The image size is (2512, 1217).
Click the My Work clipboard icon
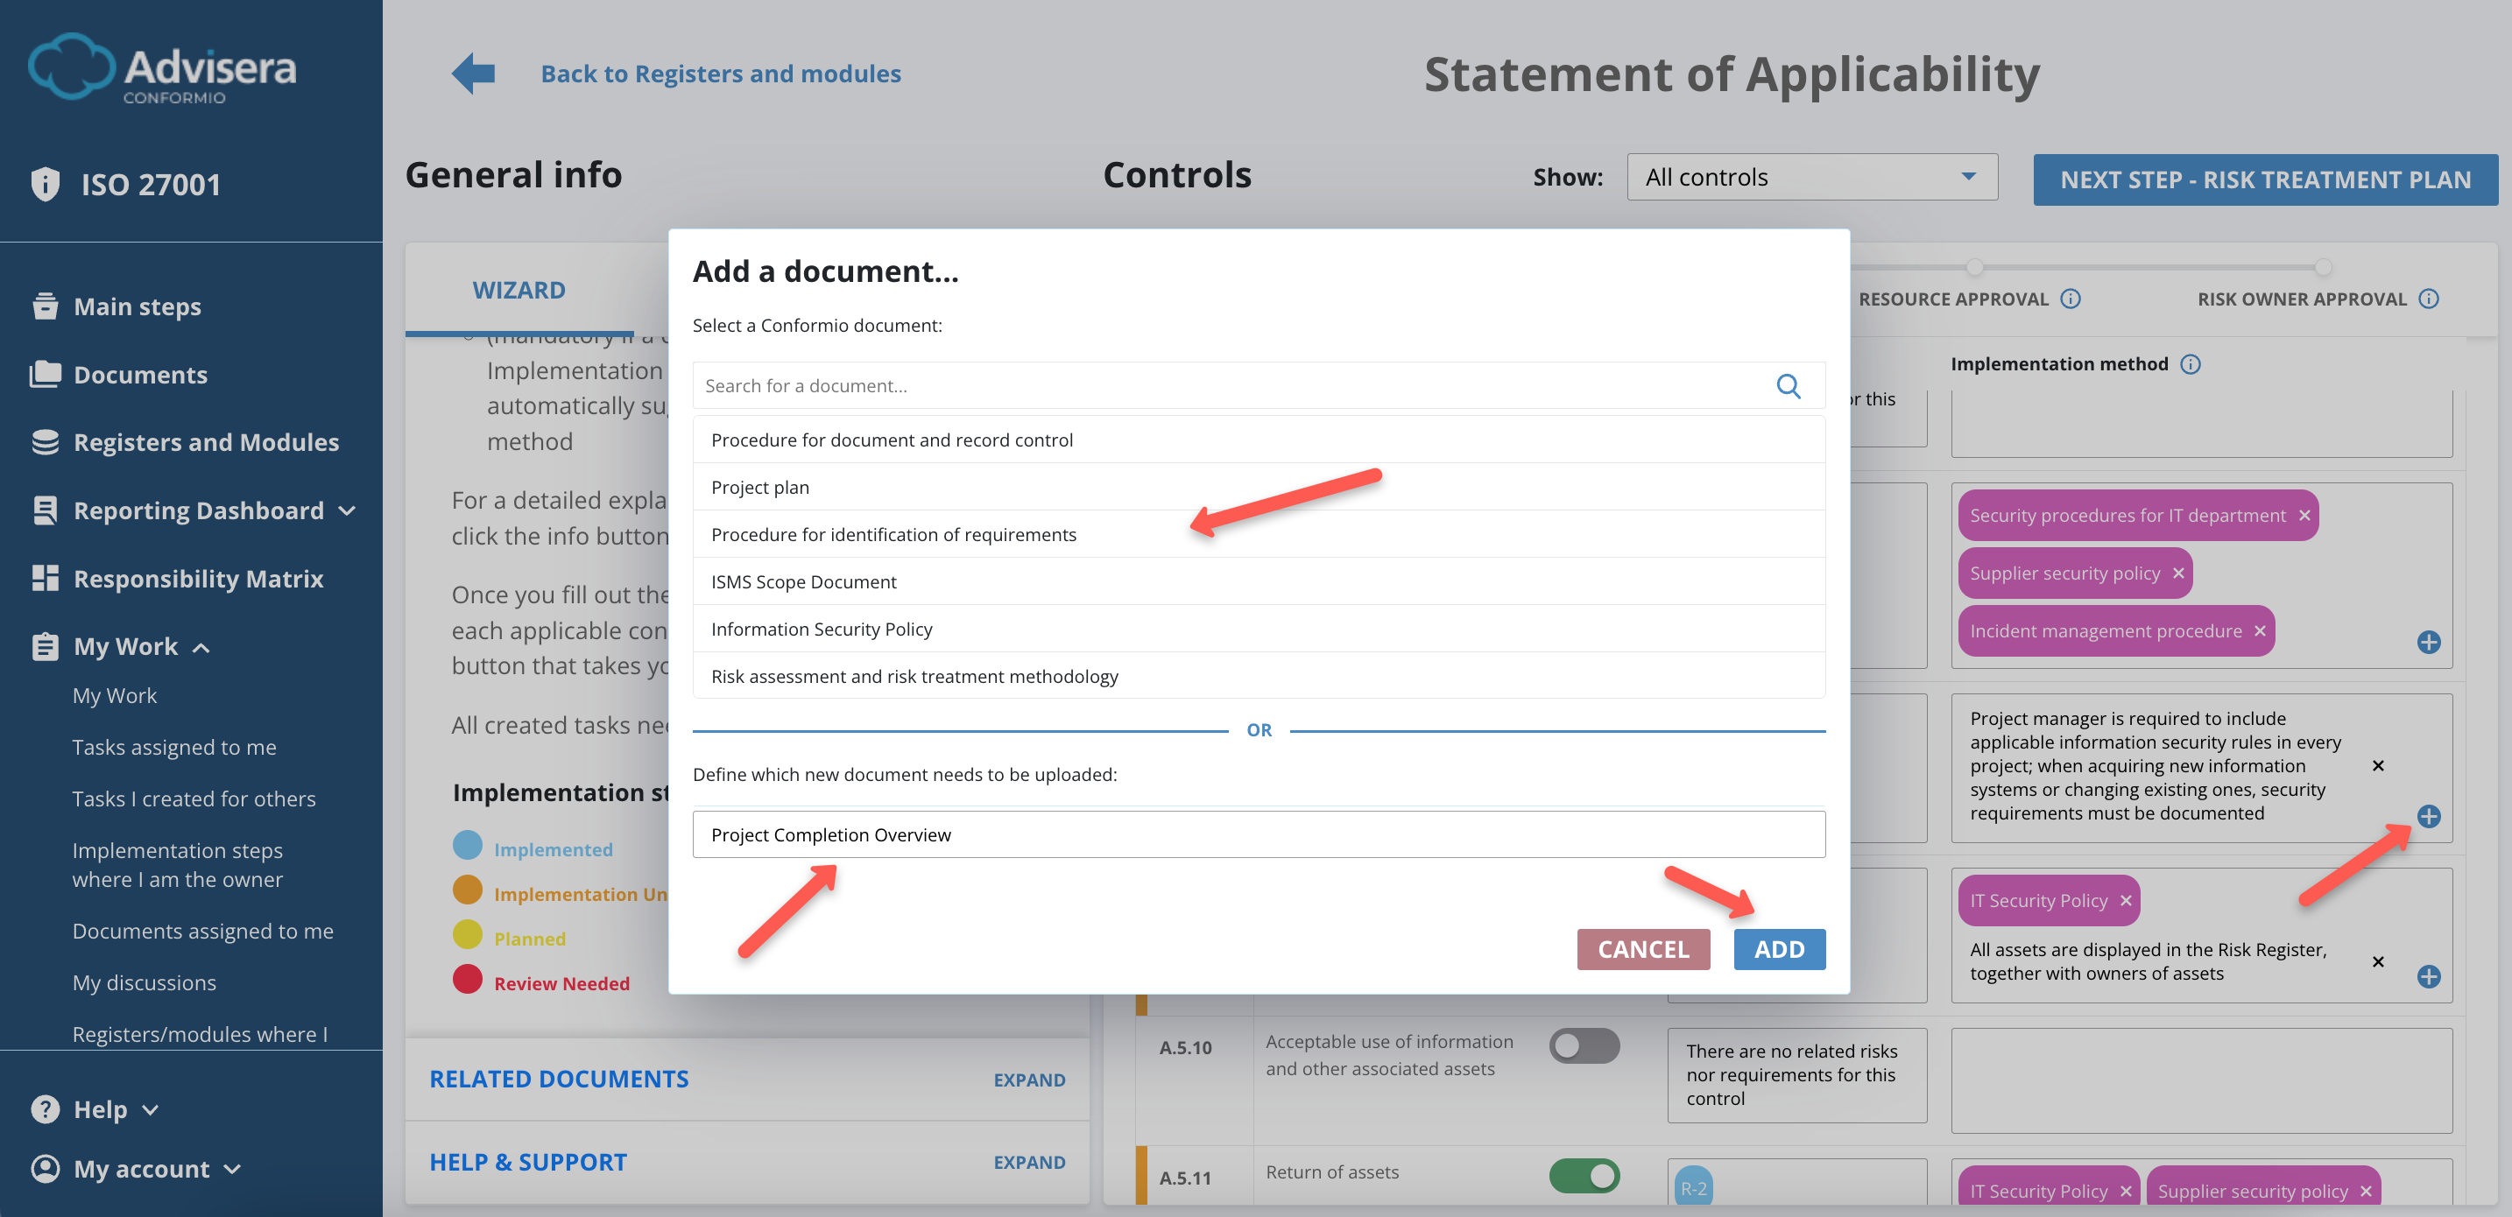44,645
